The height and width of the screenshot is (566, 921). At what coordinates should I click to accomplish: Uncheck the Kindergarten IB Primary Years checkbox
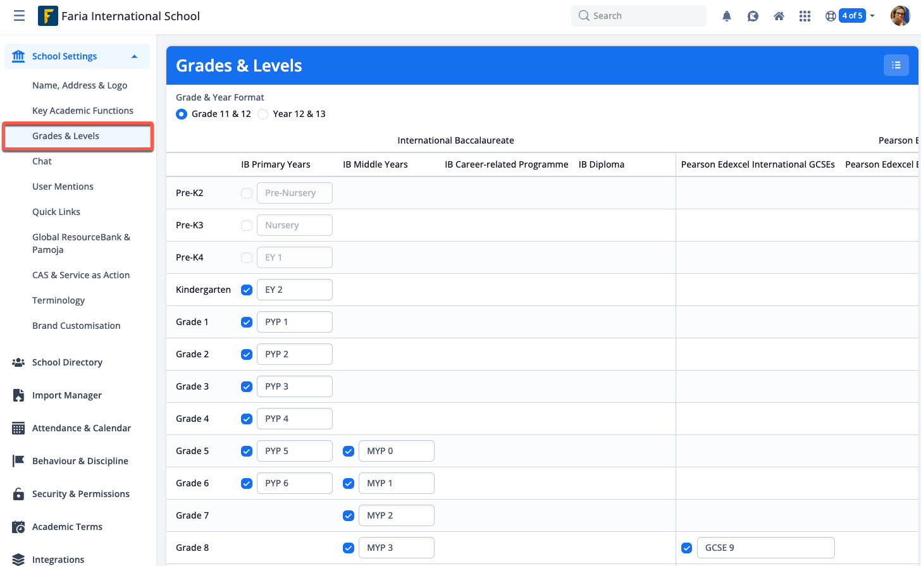pyautogui.click(x=247, y=290)
